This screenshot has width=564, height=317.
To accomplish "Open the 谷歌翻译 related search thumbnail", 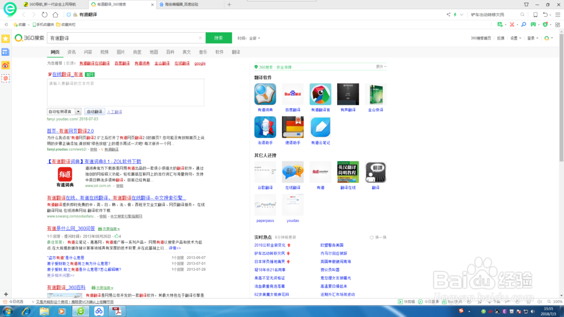I will click(265, 172).
